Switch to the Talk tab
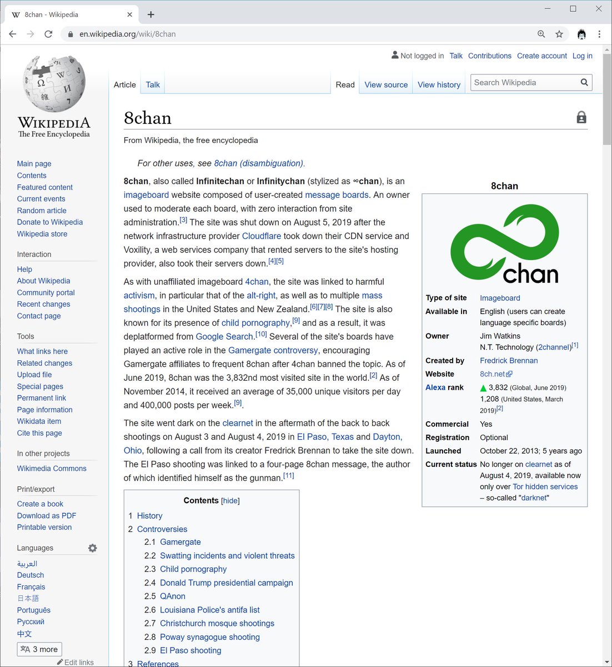Image resolution: width=612 pixels, height=667 pixels. 153,84
